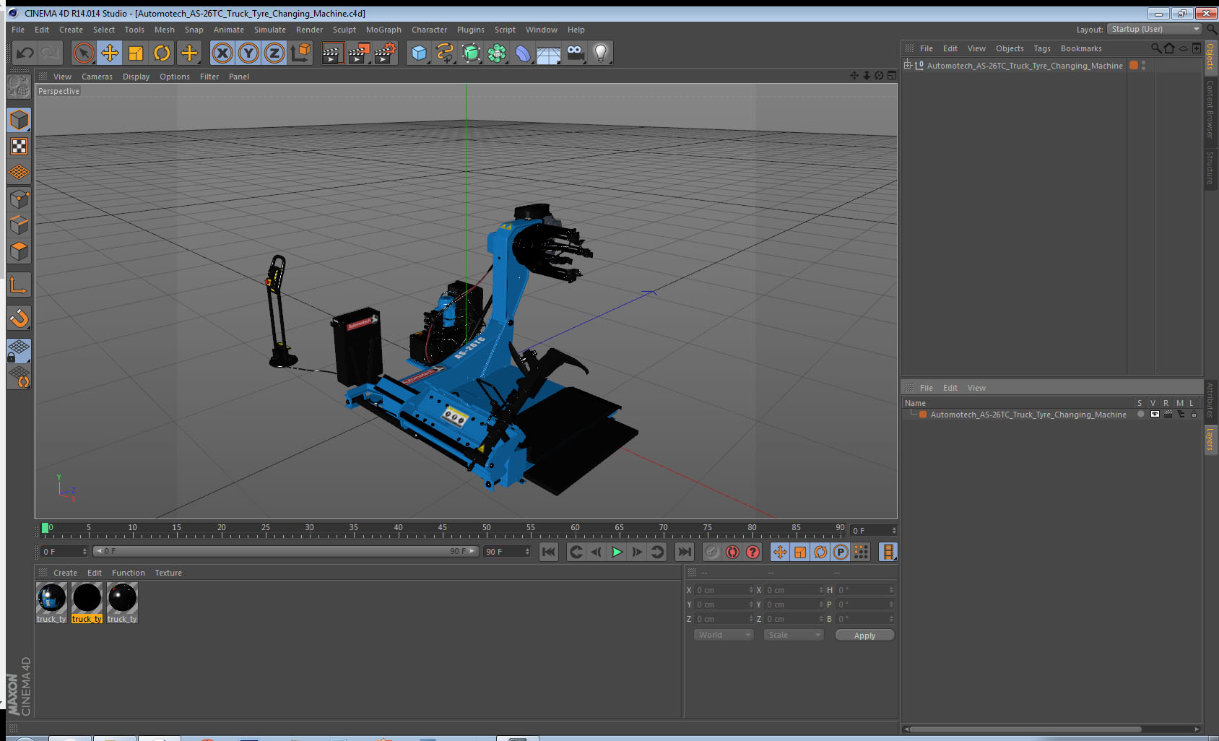Click Render to Picture Viewer icon
This screenshot has height=741, width=1219.
click(x=359, y=53)
